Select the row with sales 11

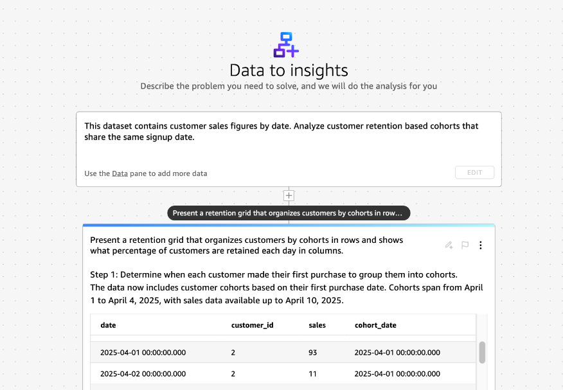click(x=283, y=373)
